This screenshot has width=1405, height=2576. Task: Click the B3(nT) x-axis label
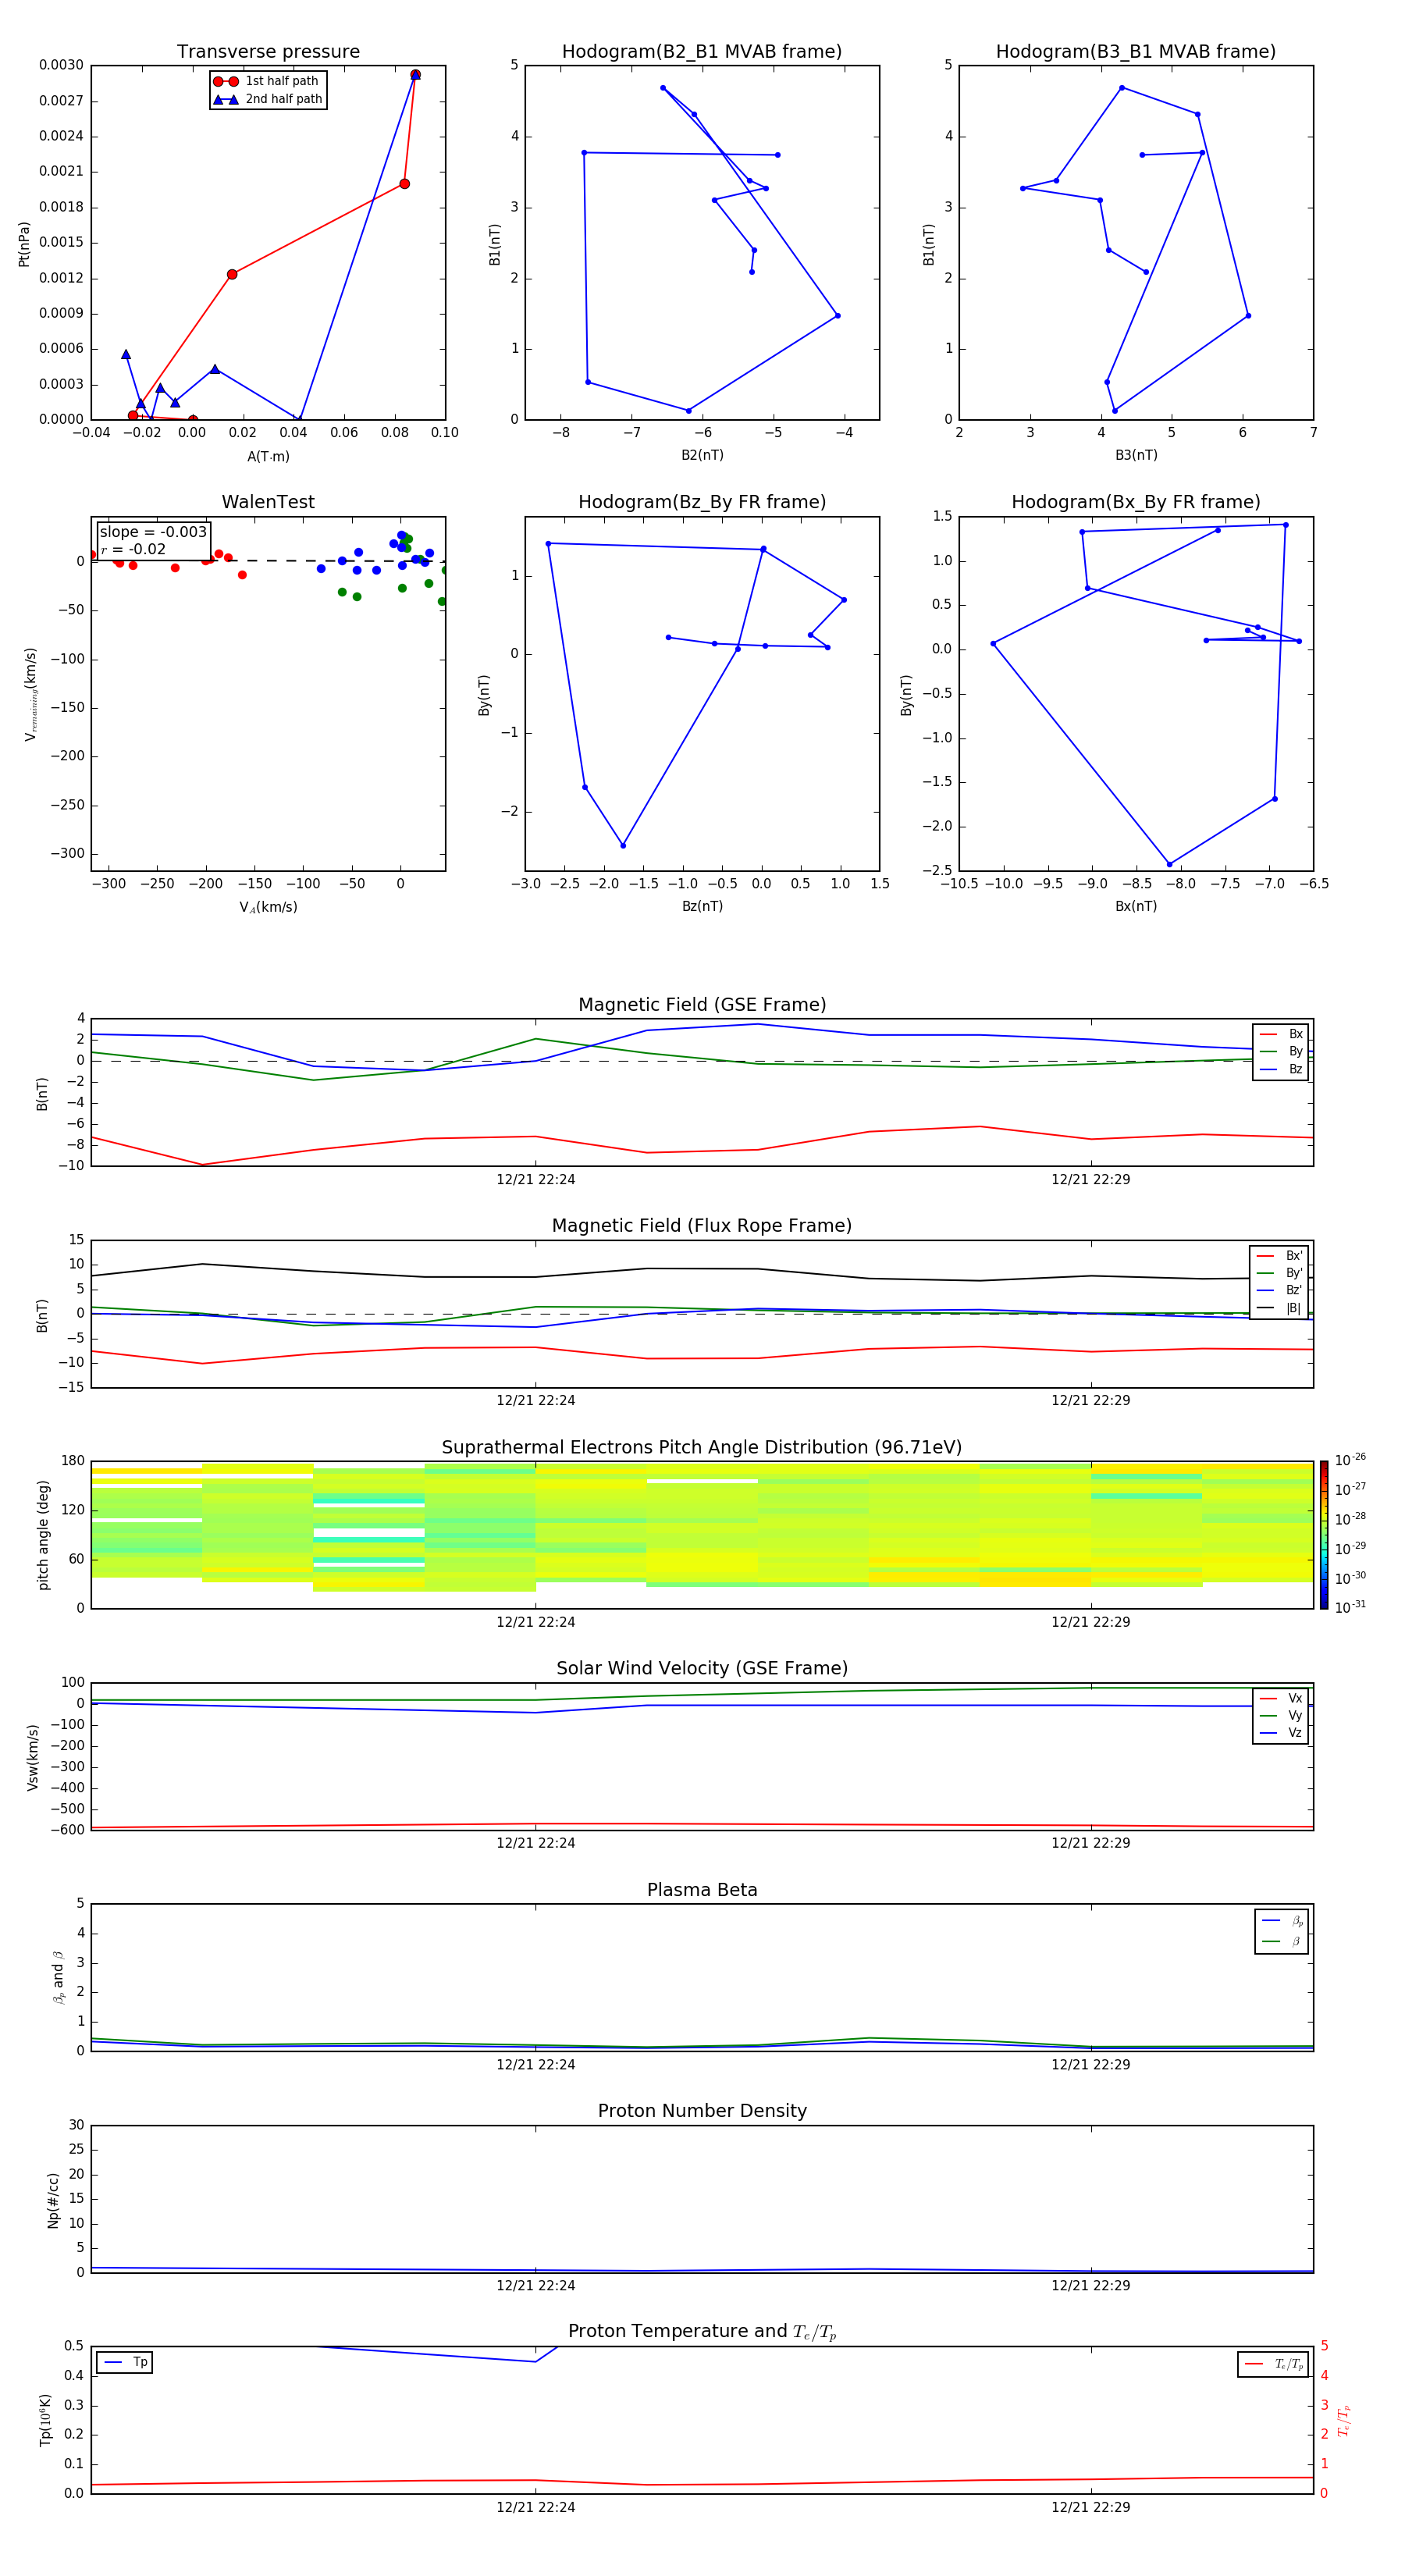pos(1136,455)
